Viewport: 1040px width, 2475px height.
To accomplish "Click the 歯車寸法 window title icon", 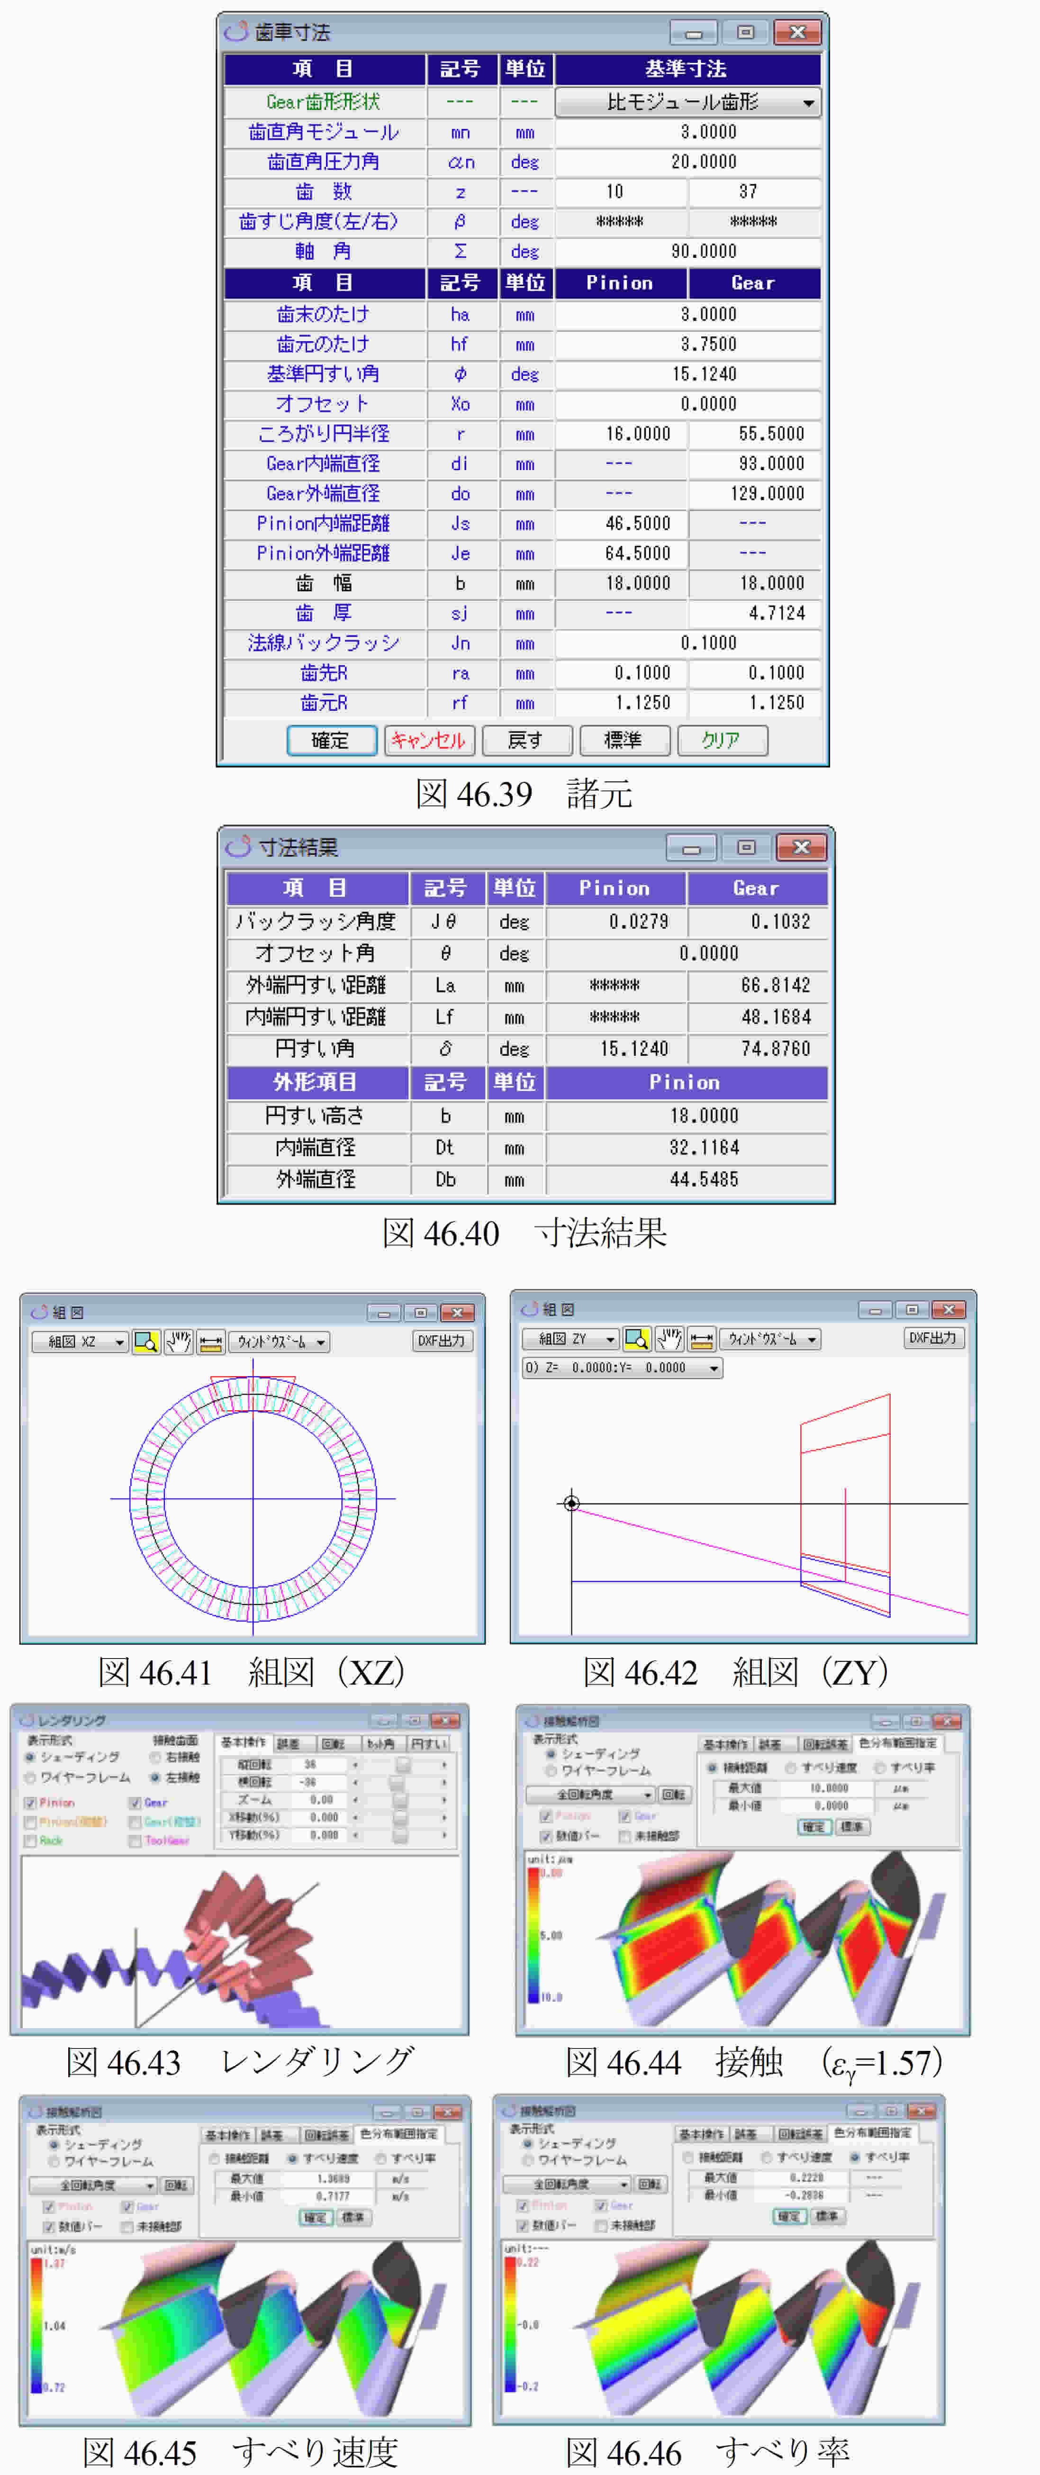I will click(236, 32).
